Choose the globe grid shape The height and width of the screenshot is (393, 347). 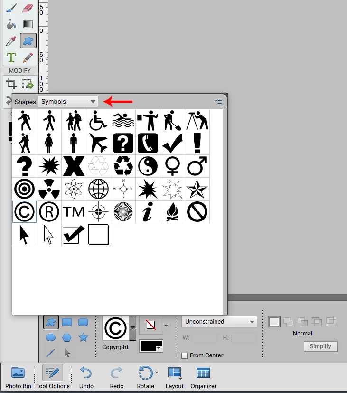click(x=98, y=189)
